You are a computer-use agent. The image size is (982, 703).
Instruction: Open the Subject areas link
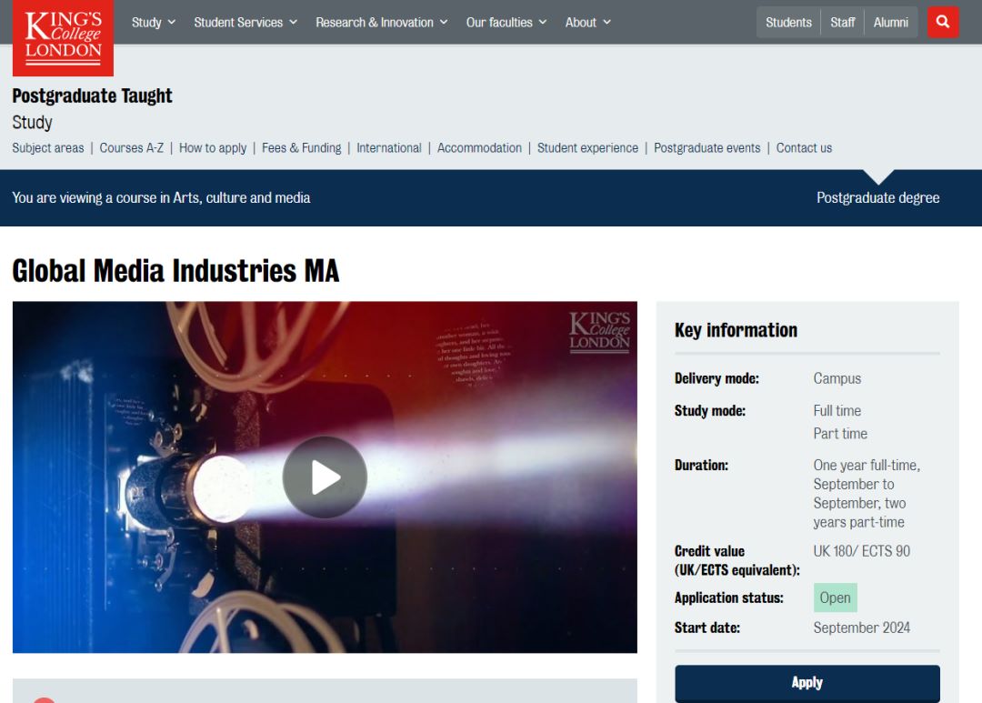[48, 147]
